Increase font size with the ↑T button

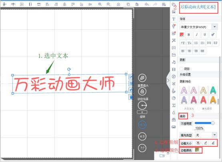183,43
